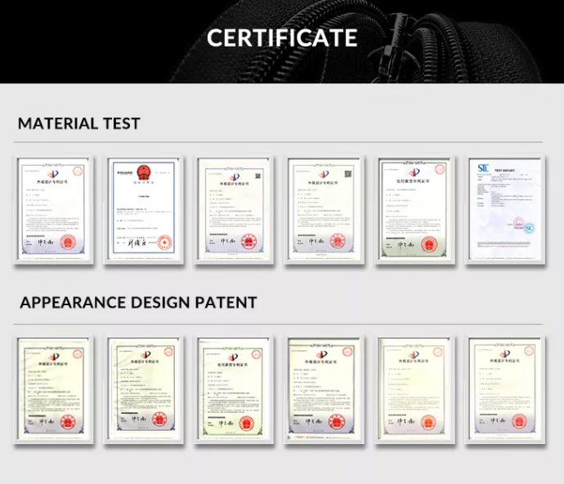Open fourth Material Test certificate thumbnail

[324, 210]
